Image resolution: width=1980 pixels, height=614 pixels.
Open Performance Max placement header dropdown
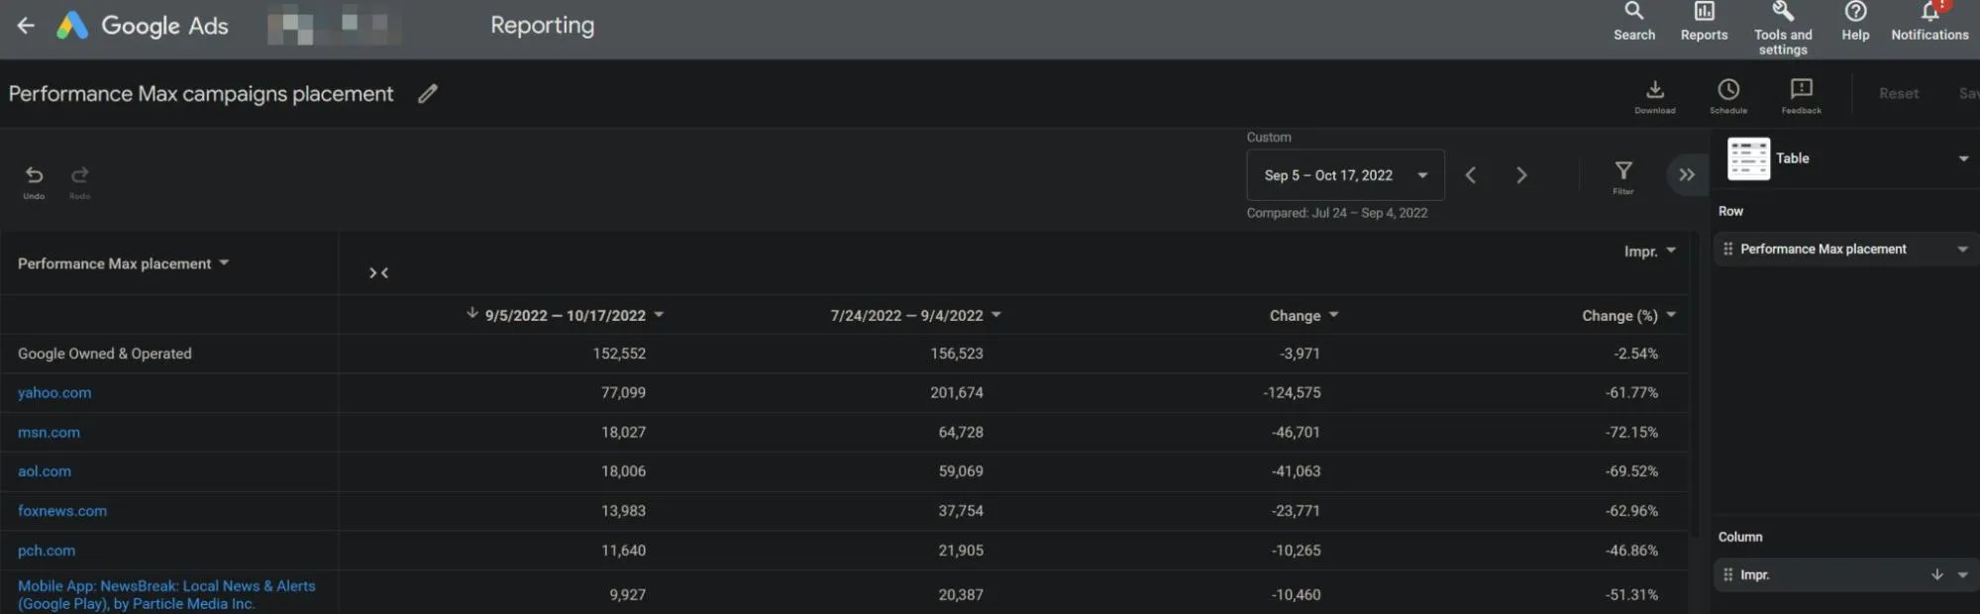coord(224,263)
